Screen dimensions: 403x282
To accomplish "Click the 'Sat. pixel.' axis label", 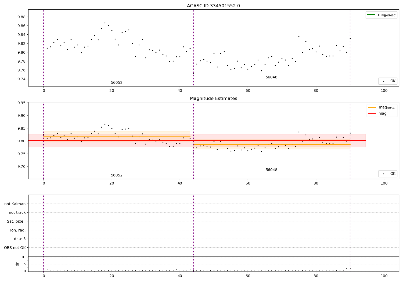I will 16,221.
